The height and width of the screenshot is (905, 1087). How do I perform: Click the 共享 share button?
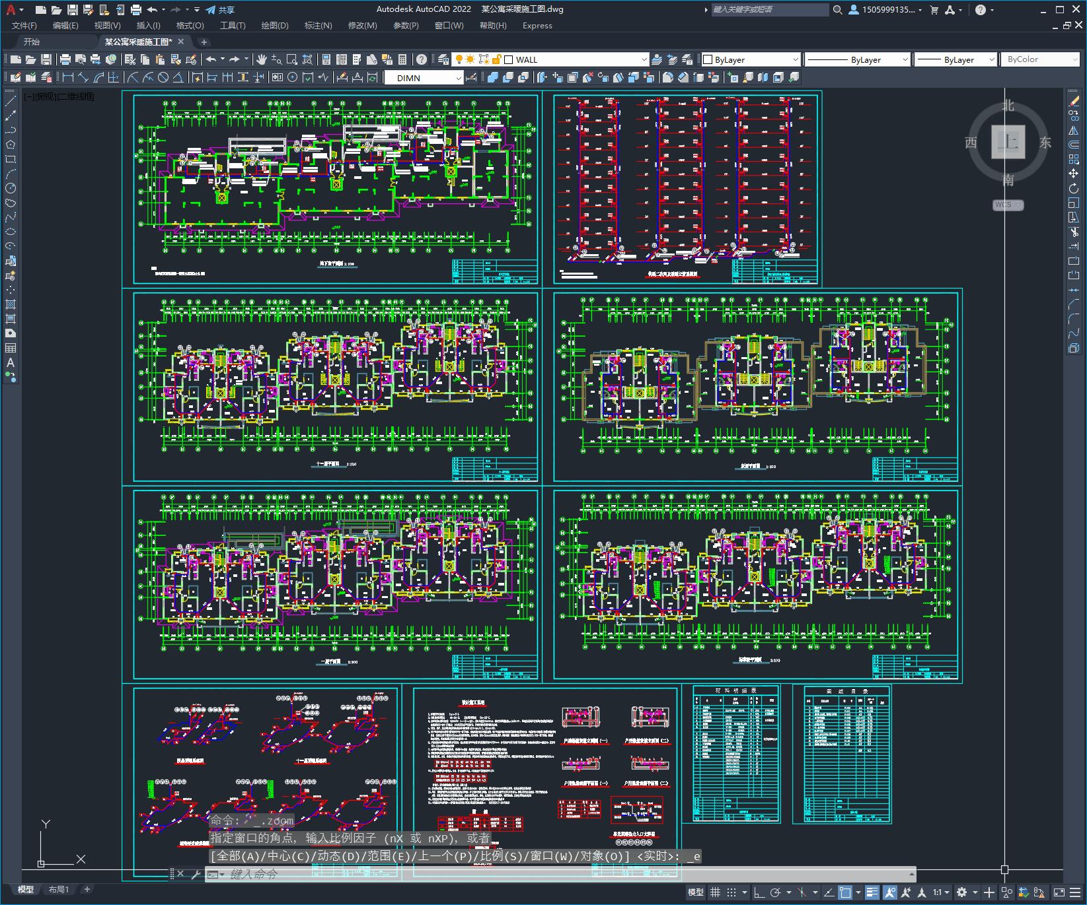pyautogui.click(x=220, y=10)
